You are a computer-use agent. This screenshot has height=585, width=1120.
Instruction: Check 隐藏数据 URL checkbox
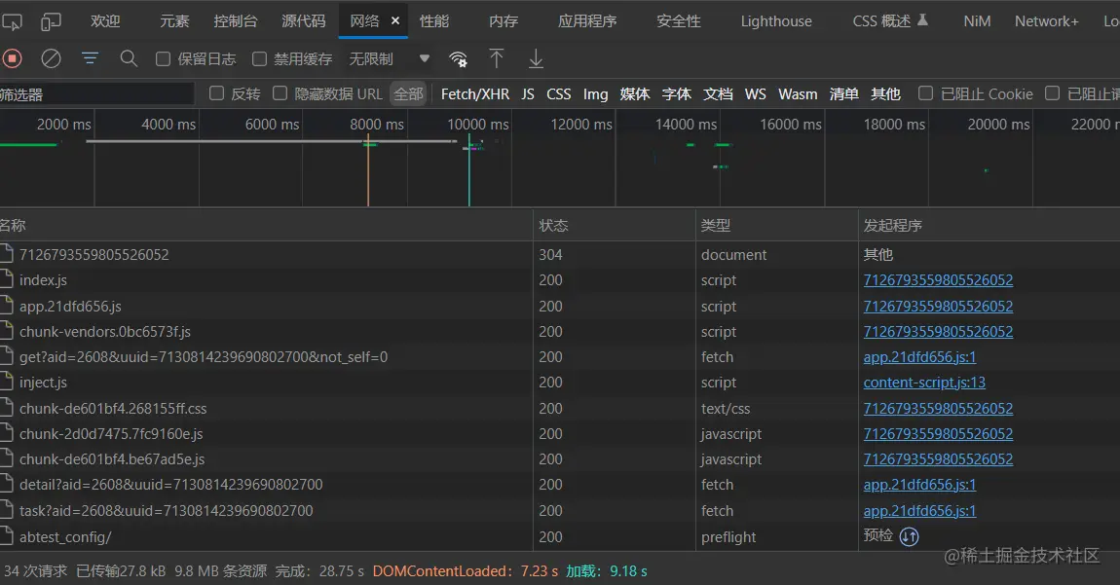coord(280,93)
